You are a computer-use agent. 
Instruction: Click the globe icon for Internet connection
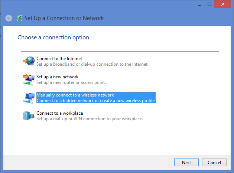[29, 61]
